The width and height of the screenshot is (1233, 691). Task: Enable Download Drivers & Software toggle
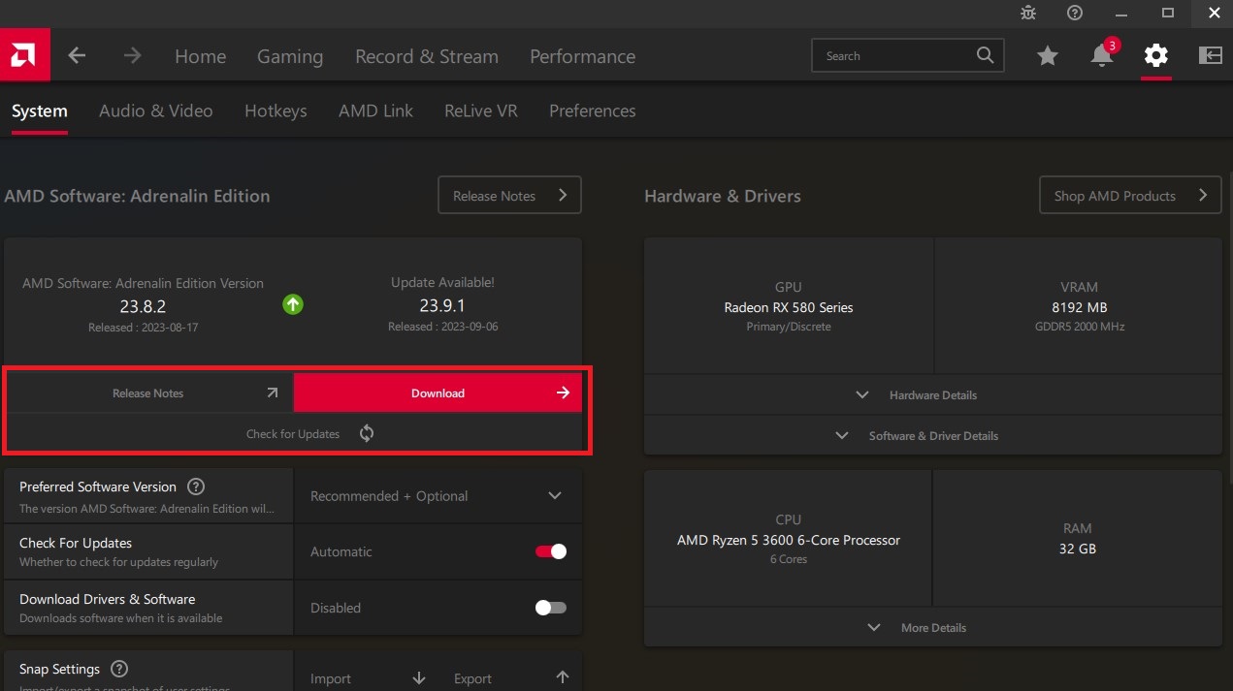click(550, 608)
